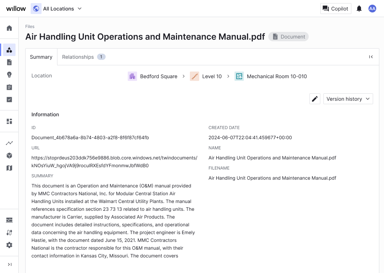This screenshot has height=273, width=384.
Task: Expand the Version history dropdown
Action: 348,99
